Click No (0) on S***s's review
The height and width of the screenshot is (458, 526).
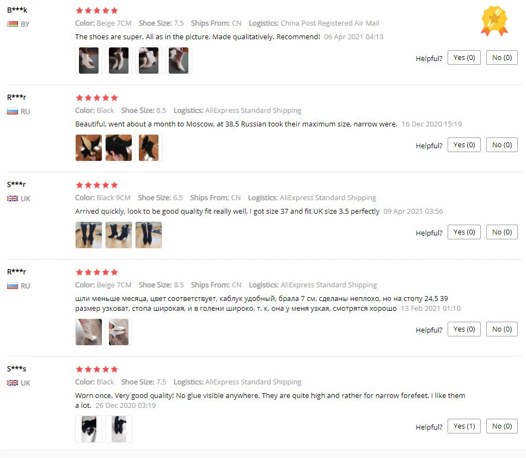(502, 426)
